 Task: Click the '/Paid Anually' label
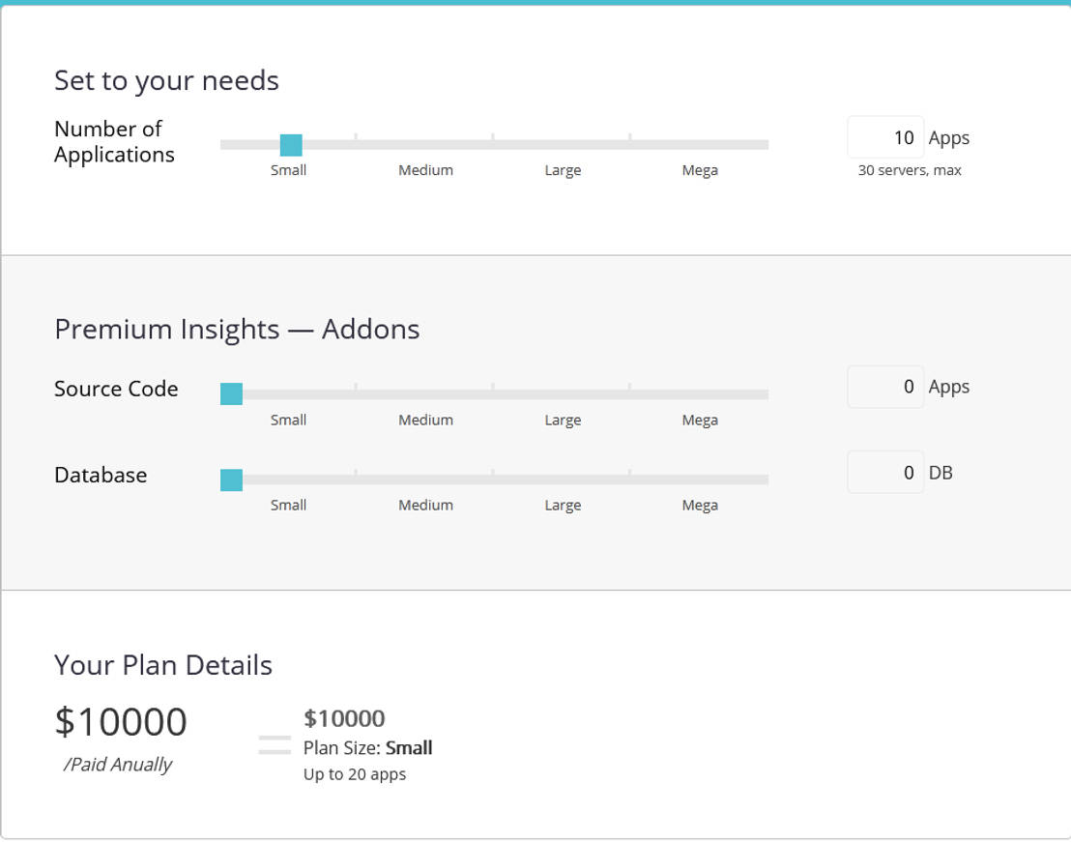pyautogui.click(x=118, y=764)
